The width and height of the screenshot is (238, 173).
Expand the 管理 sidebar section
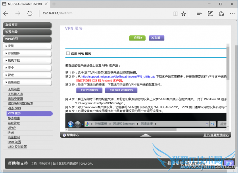pos(27,75)
